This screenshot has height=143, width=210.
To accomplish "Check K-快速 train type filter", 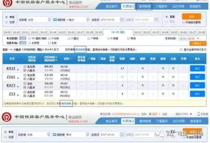I will pos(108,38).
